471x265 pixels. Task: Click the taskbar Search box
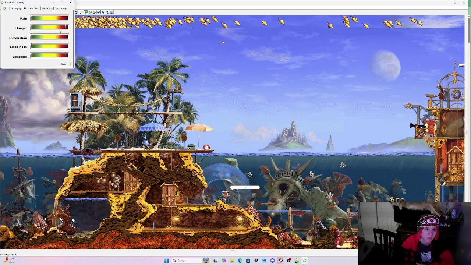(x=191, y=261)
